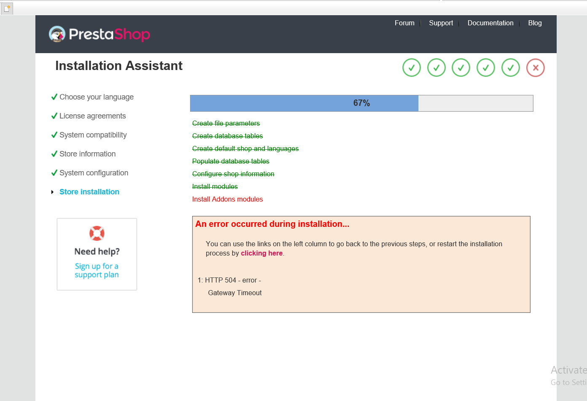
Task: Restart installation via clicking here link
Action: click(262, 253)
